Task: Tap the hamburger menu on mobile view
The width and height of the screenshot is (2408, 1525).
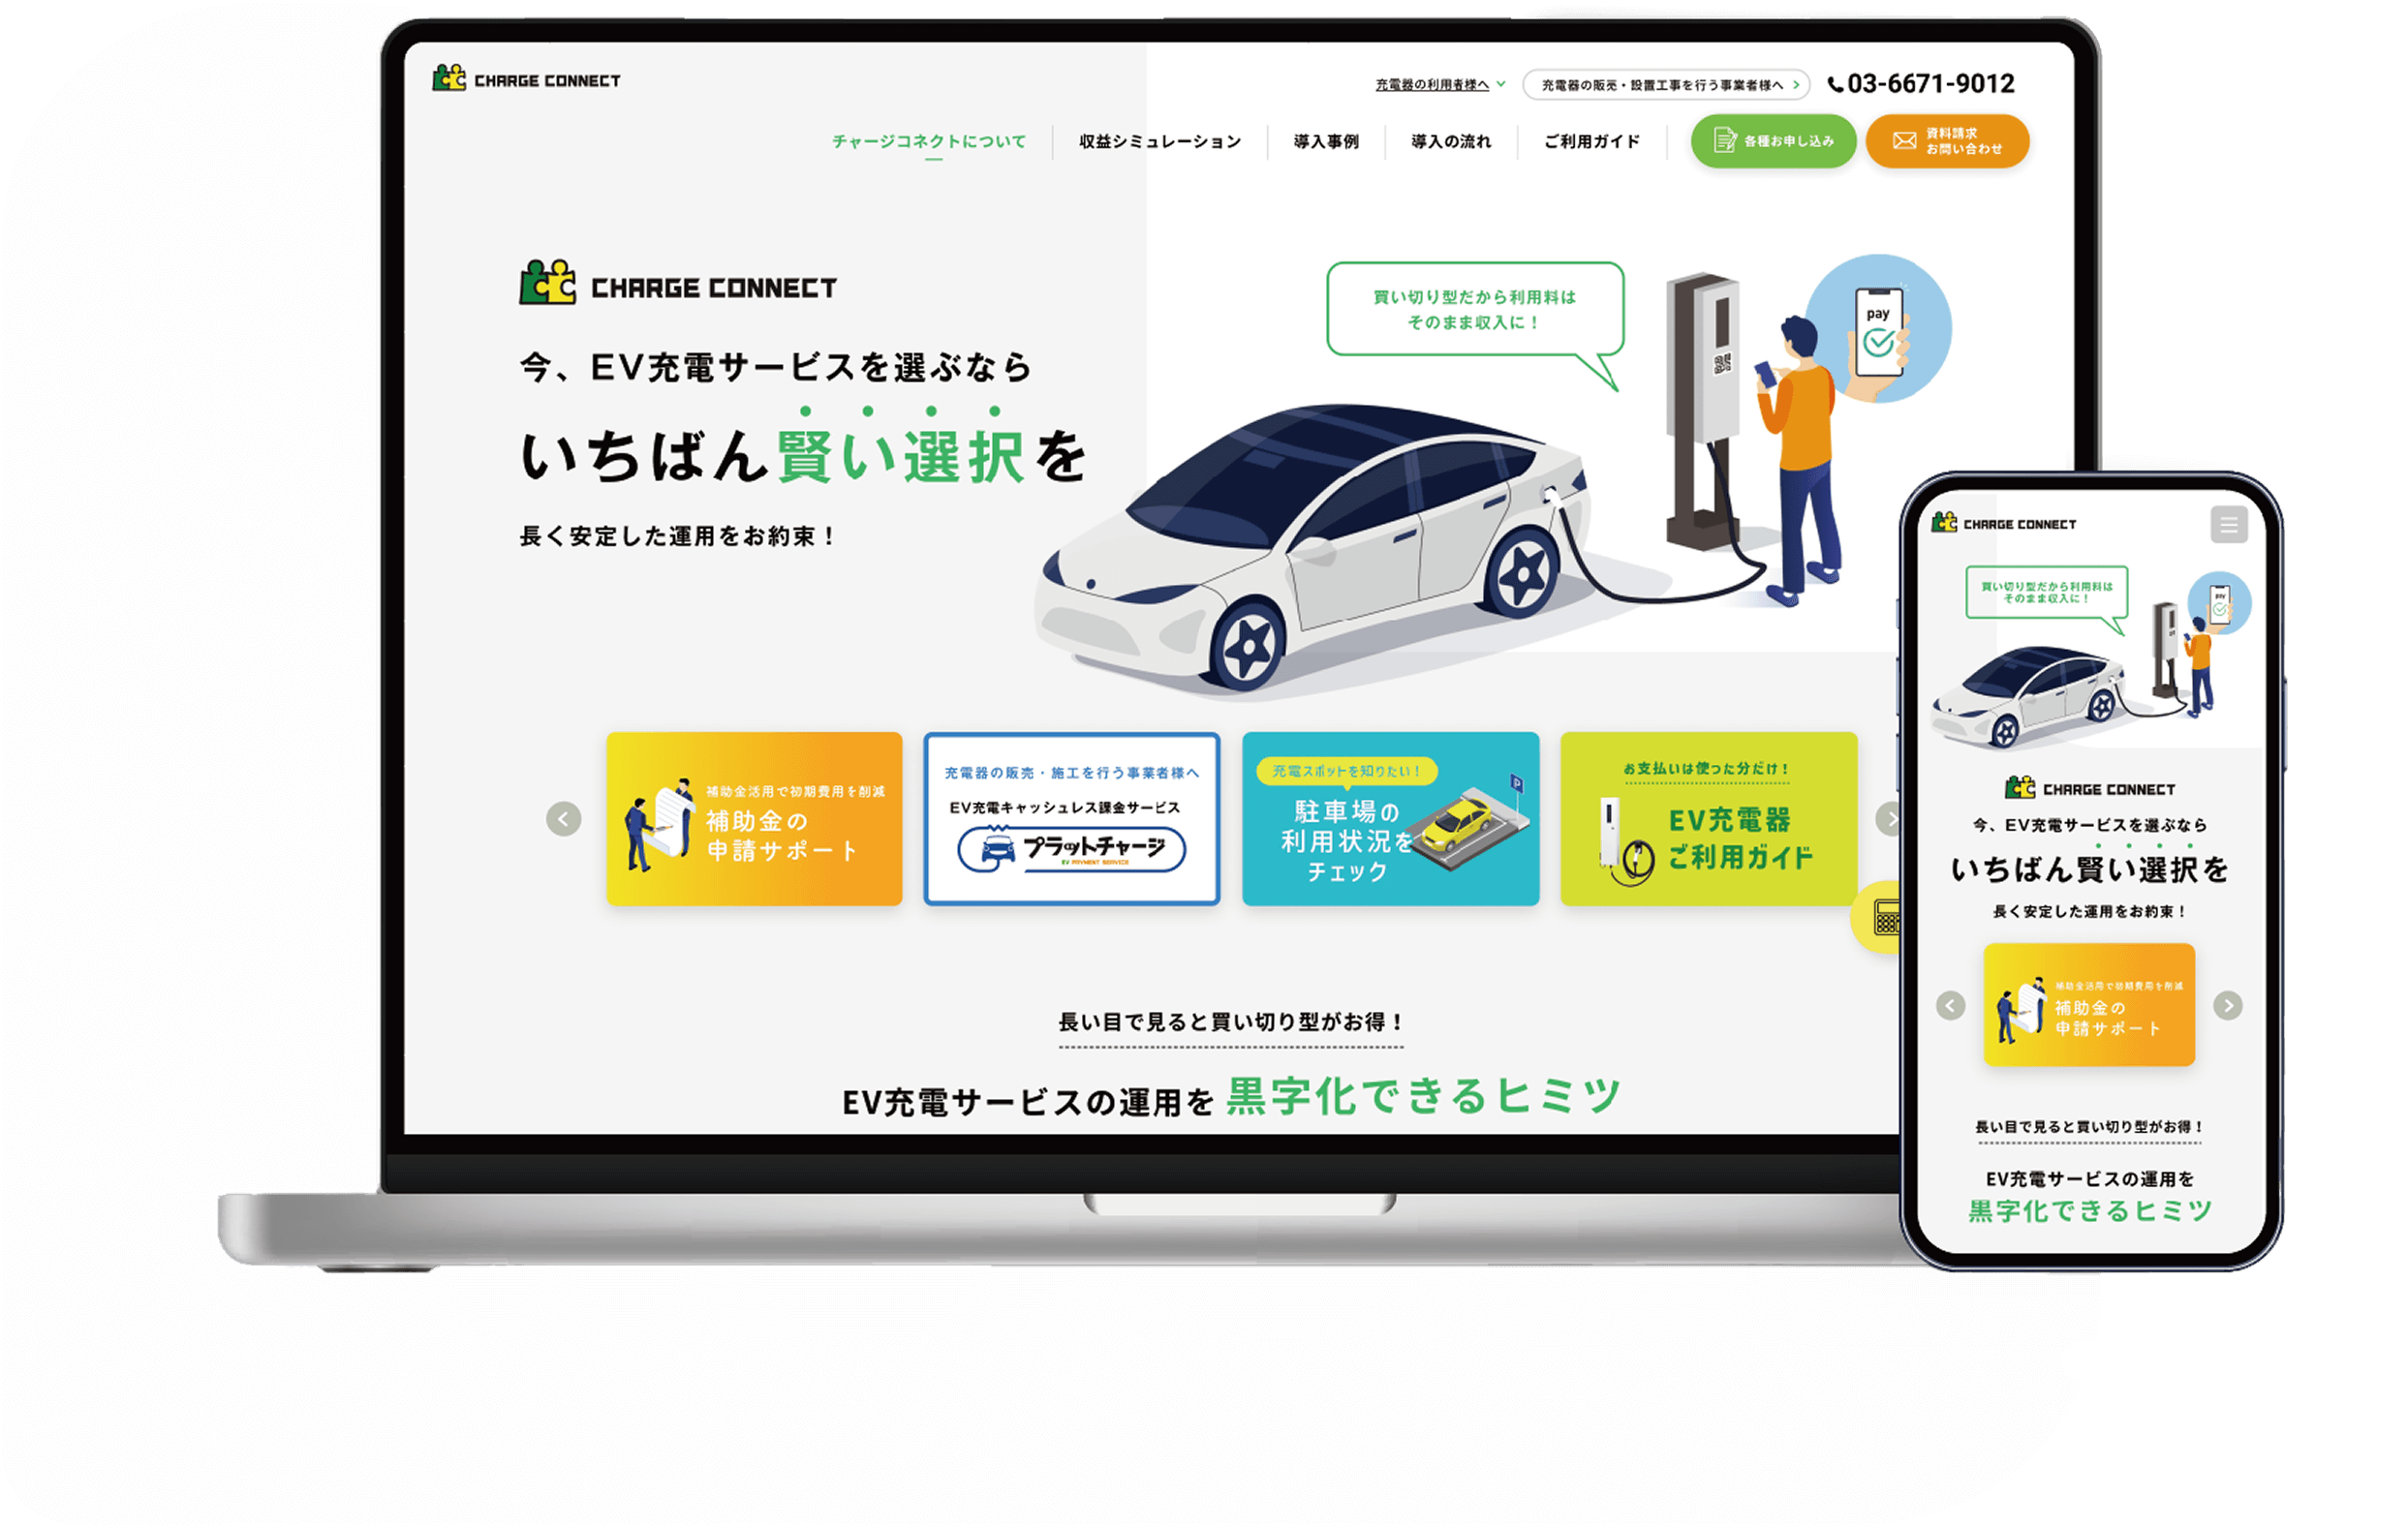Action: pyautogui.click(x=2228, y=525)
